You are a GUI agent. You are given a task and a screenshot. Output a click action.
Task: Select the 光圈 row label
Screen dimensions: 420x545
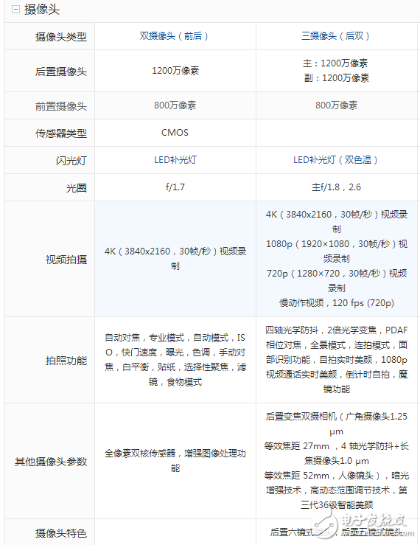pyautogui.click(x=77, y=188)
